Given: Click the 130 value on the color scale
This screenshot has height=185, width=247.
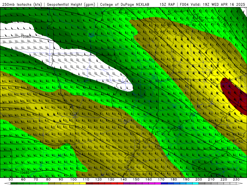Looking at the screenshot, I should click(111, 179).
